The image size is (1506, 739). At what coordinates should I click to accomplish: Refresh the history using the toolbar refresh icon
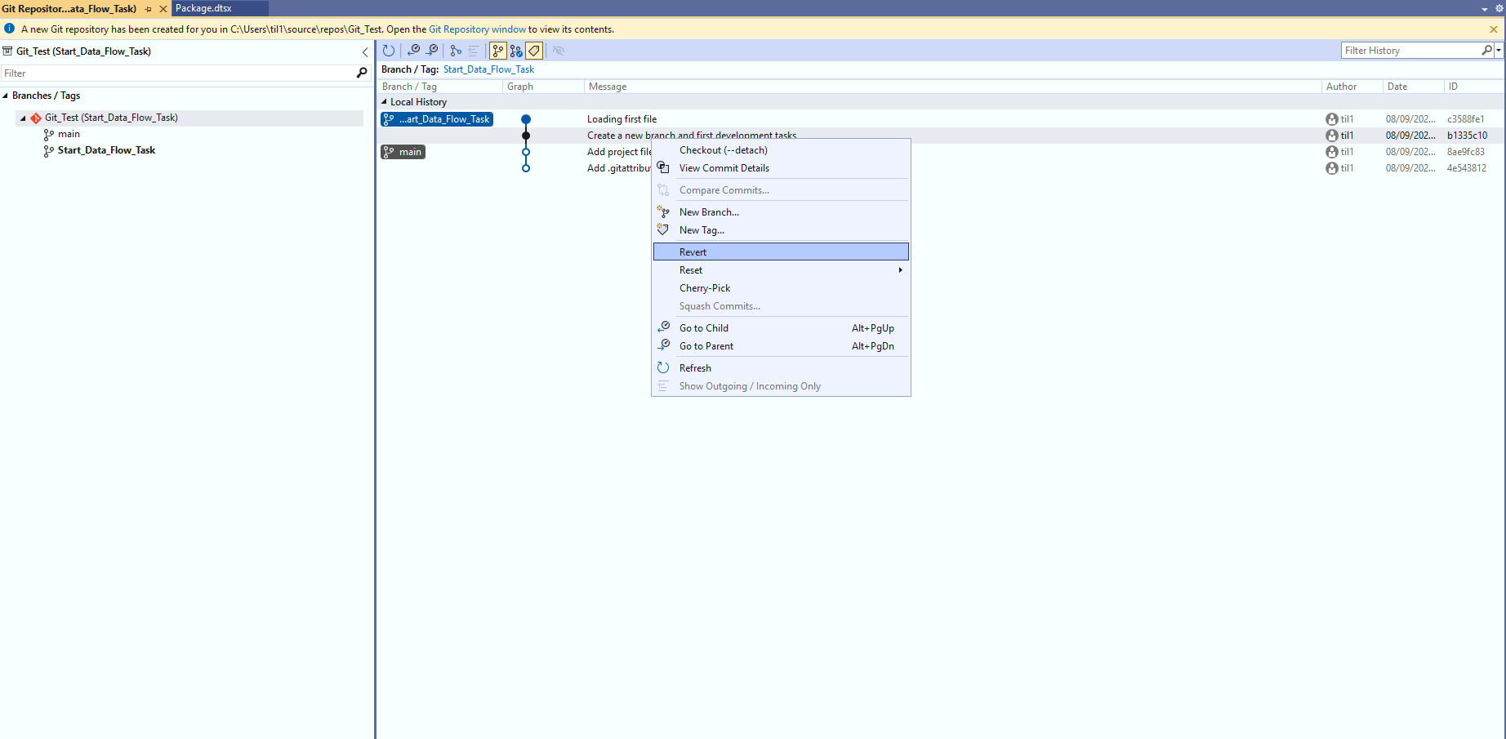(x=389, y=51)
